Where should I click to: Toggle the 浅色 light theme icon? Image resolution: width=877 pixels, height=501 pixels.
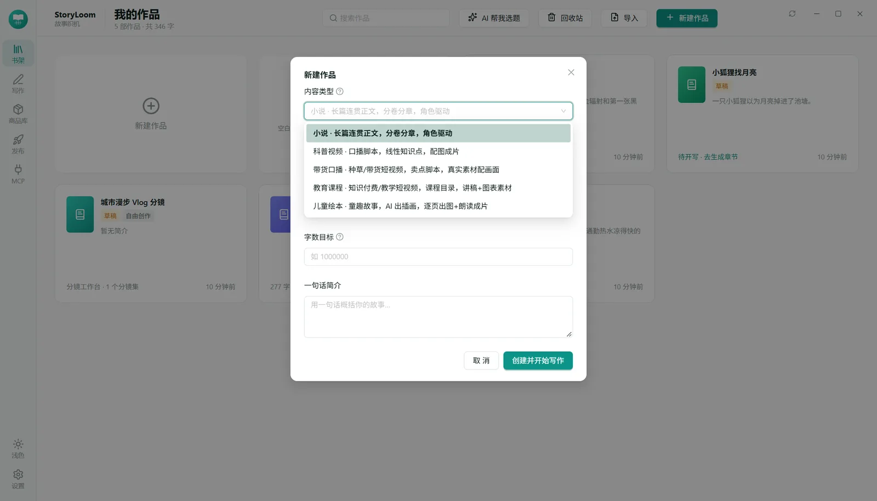tap(18, 448)
